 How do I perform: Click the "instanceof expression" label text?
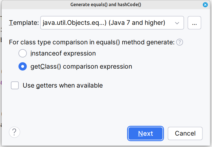[63, 53]
